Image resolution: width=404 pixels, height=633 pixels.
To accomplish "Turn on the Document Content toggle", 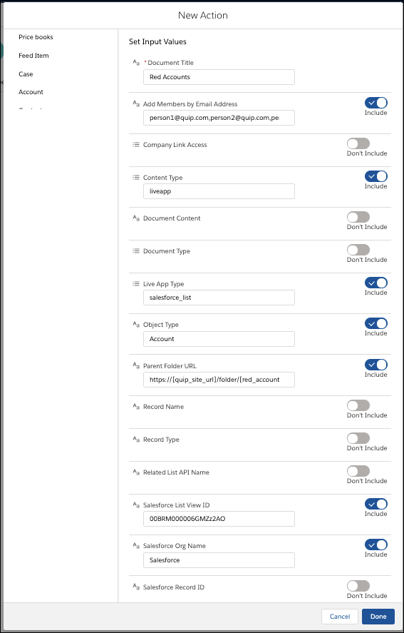I will 358,217.
